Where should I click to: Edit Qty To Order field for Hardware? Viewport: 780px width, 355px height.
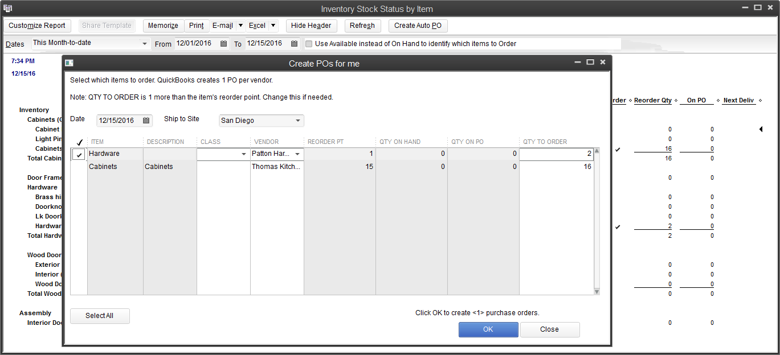tap(556, 154)
